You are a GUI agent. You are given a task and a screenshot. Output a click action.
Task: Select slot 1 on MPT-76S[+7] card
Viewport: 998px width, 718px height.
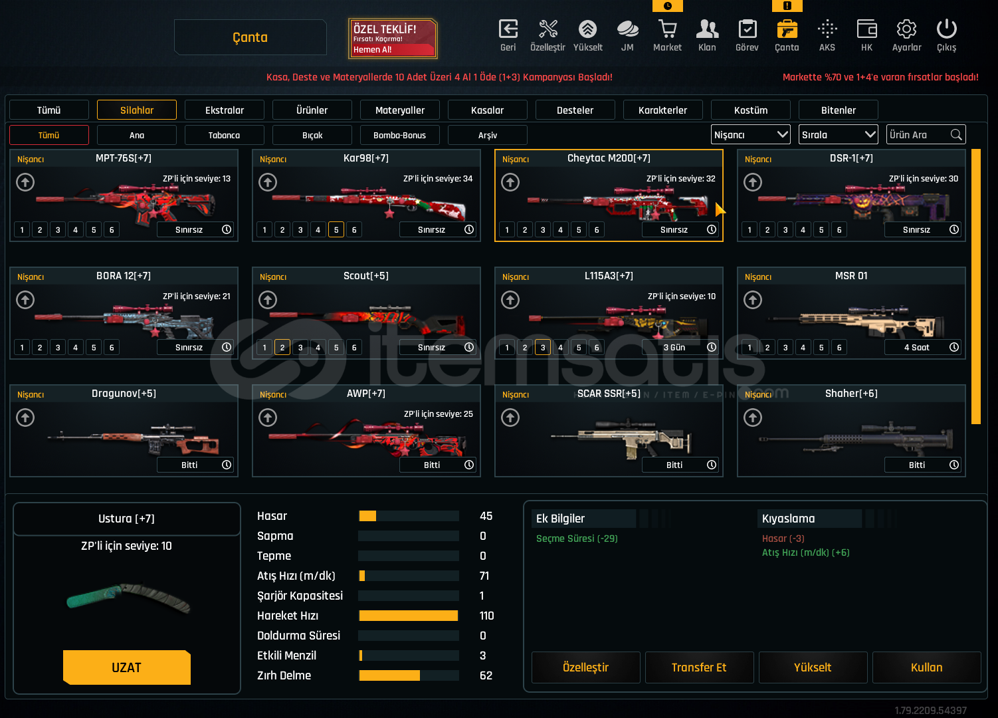coord(22,230)
